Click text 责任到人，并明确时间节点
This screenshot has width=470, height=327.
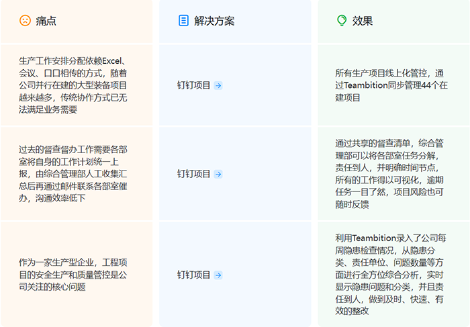coord(385,168)
